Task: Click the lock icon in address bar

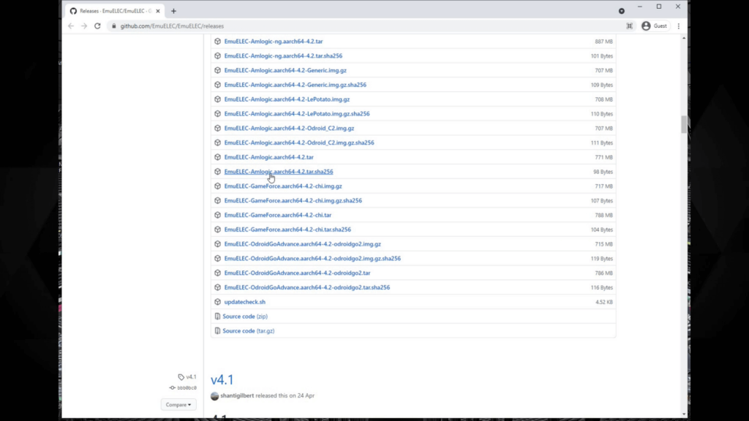Action: point(113,26)
